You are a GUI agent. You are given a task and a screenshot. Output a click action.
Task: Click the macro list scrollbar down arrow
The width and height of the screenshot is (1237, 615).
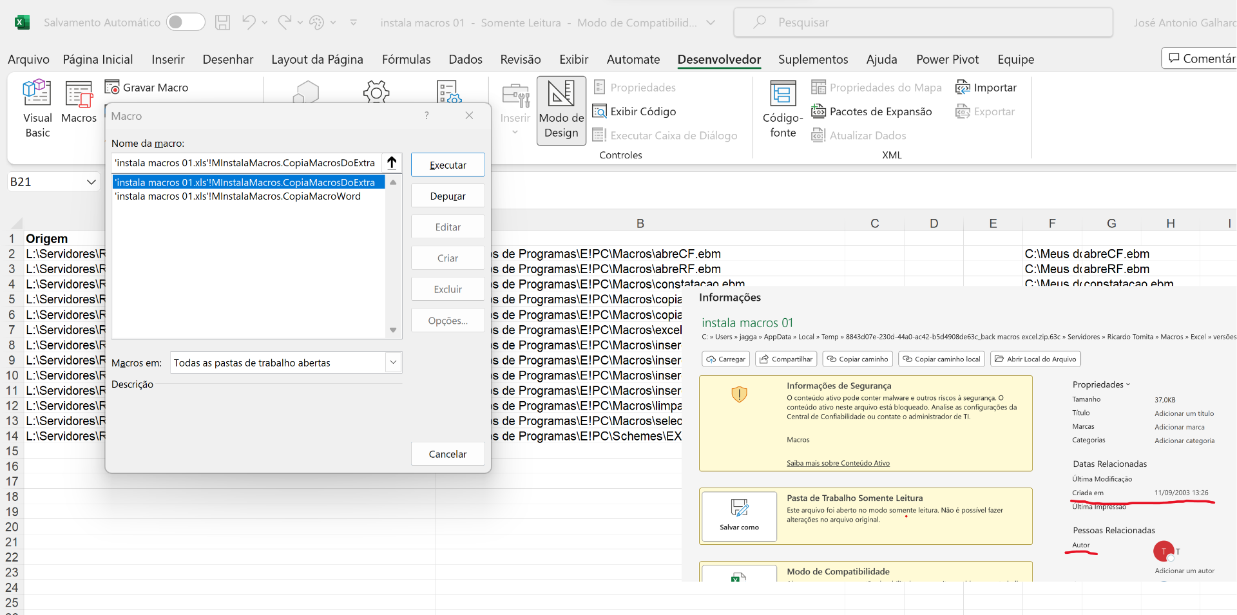click(393, 330)
